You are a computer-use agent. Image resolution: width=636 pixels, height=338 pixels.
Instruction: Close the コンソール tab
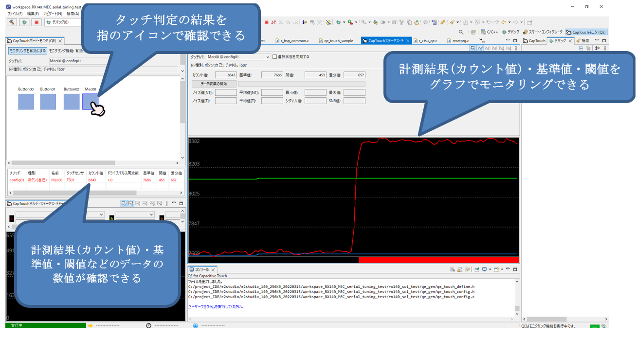pos(213,269)
